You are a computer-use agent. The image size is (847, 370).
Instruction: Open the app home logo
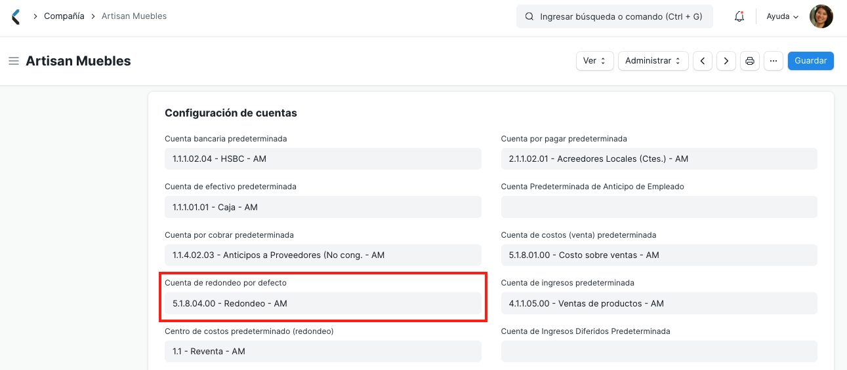point(16,16)
